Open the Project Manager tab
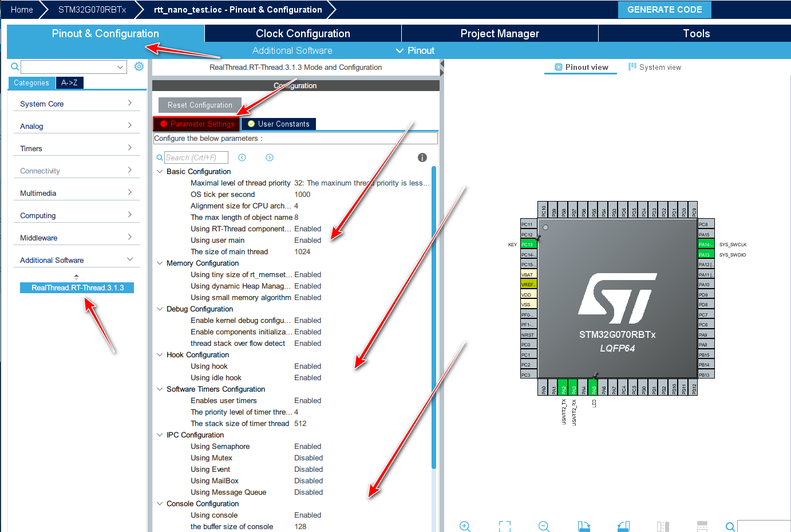 coord(499,33)
